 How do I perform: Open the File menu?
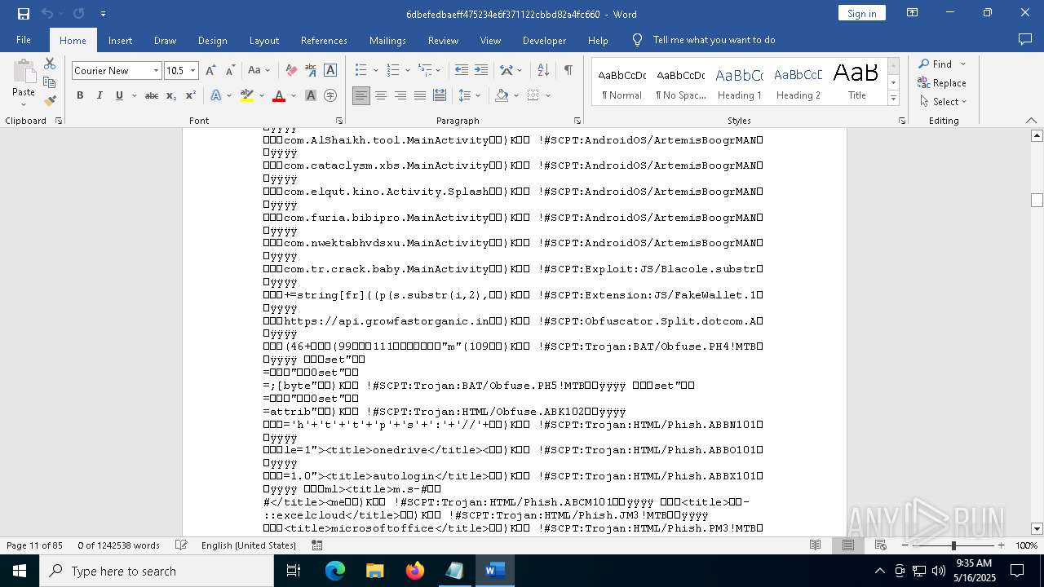pos(24,40)
